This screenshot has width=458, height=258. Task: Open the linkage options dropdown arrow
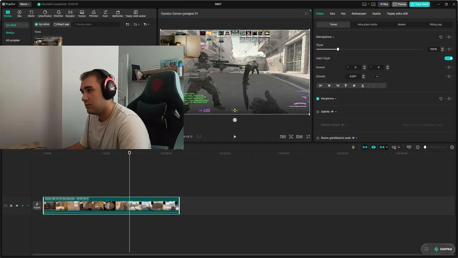coord(387,147)
